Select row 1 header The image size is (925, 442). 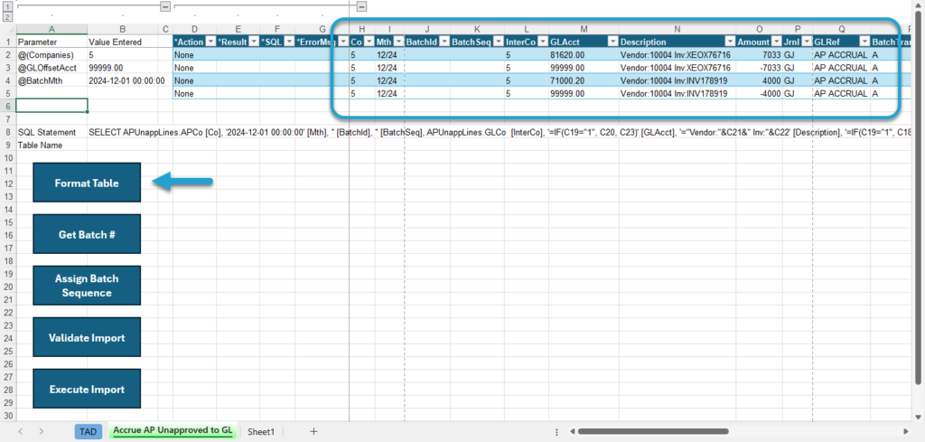pos(7,42)
